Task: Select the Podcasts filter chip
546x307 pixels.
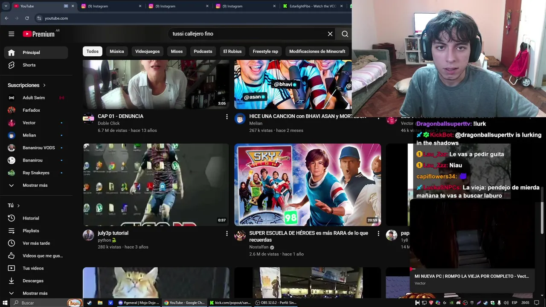Action: [x=203, y=51]
